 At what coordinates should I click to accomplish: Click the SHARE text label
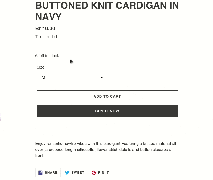(x=51, y=173)
